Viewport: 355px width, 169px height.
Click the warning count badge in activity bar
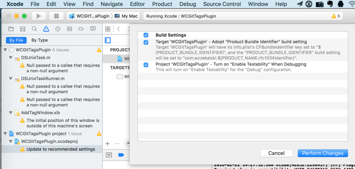[335, 16]
